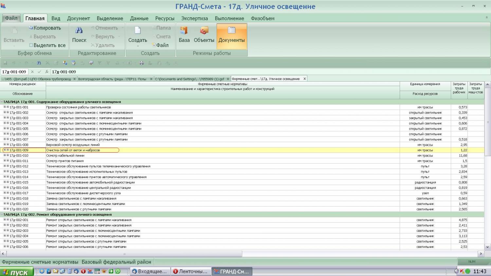The image size is (491, 276).
Task: Open the dropdown arrow under Создать
Action: point(137,46)
